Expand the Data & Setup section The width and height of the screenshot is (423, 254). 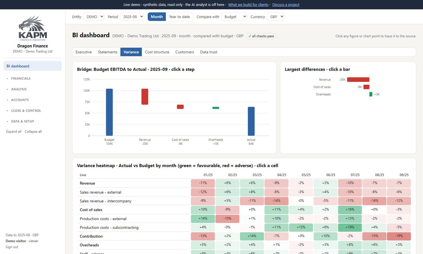[x=33, y=122]
